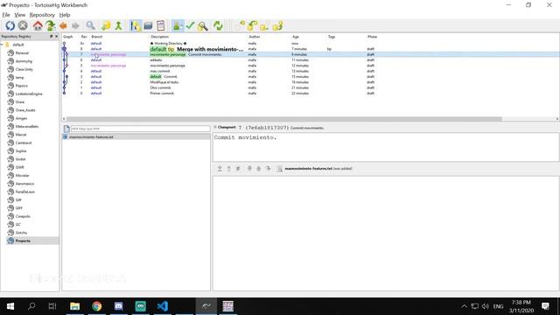Viewport: 560px width, 315px height.
Task: Click the Push outgoing changes sync icon
Action: (277, 25)
